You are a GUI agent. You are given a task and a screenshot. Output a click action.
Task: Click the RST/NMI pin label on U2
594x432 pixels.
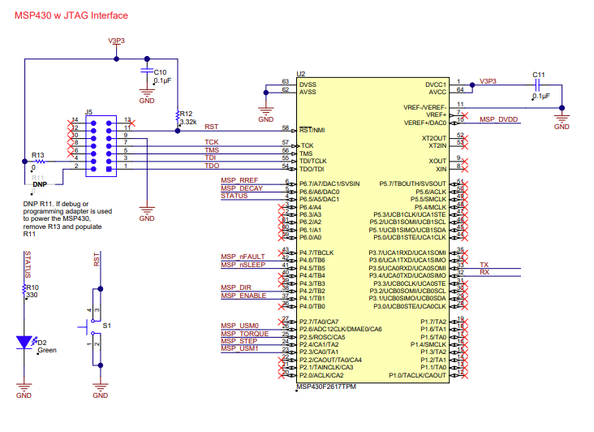pos(312,130)
